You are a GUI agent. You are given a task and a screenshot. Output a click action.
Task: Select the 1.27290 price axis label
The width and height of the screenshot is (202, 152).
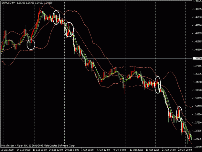197,123
